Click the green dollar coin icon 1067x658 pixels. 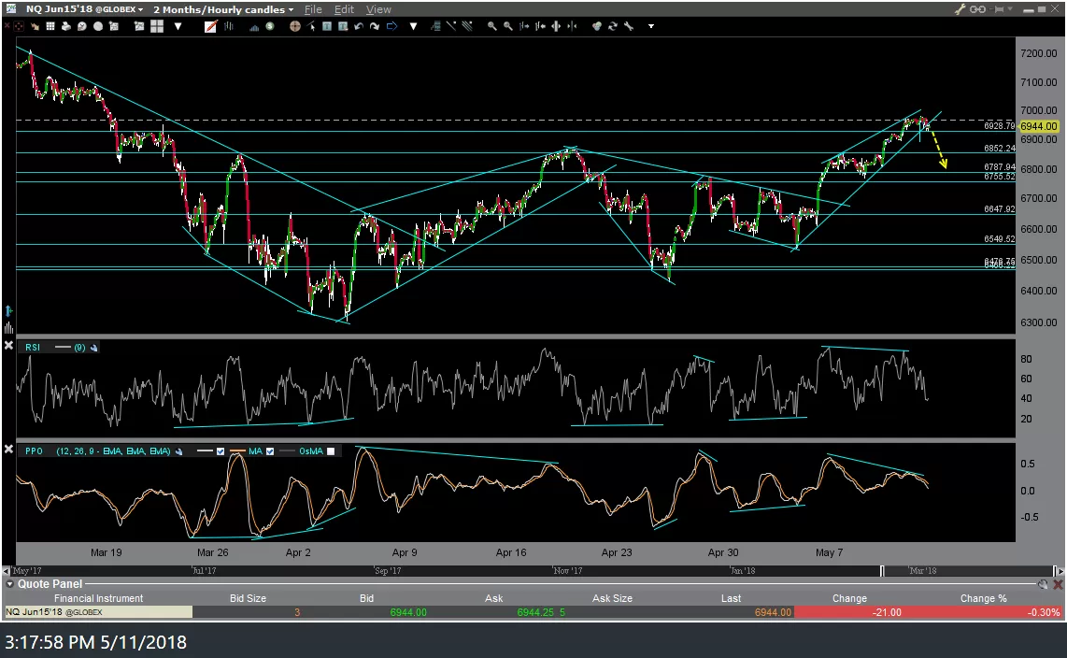[269, 26]
